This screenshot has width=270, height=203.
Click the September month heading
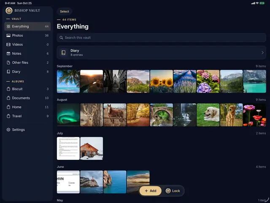(65, 66)
